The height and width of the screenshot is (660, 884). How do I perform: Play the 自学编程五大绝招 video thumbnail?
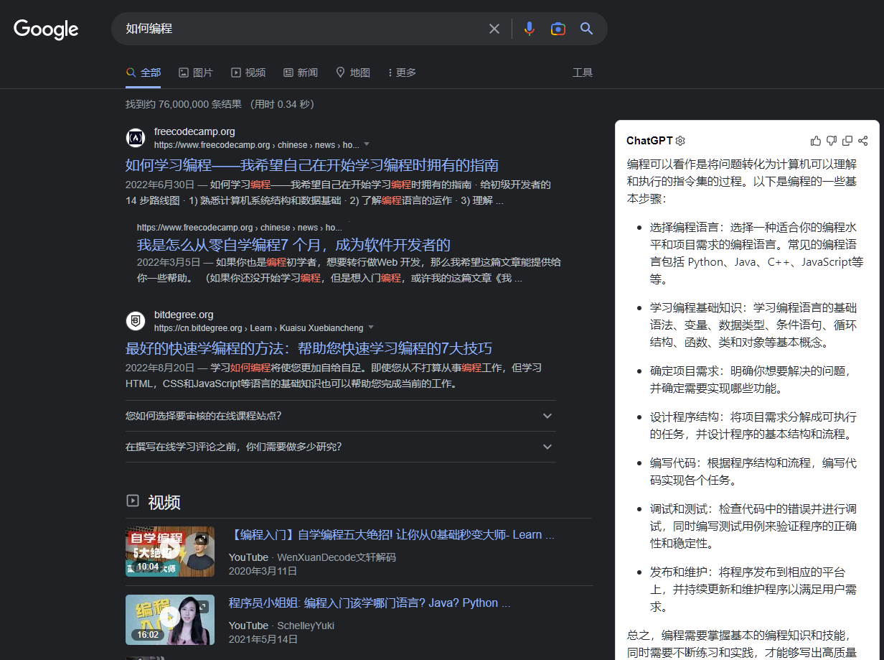(x=170, y=551)
